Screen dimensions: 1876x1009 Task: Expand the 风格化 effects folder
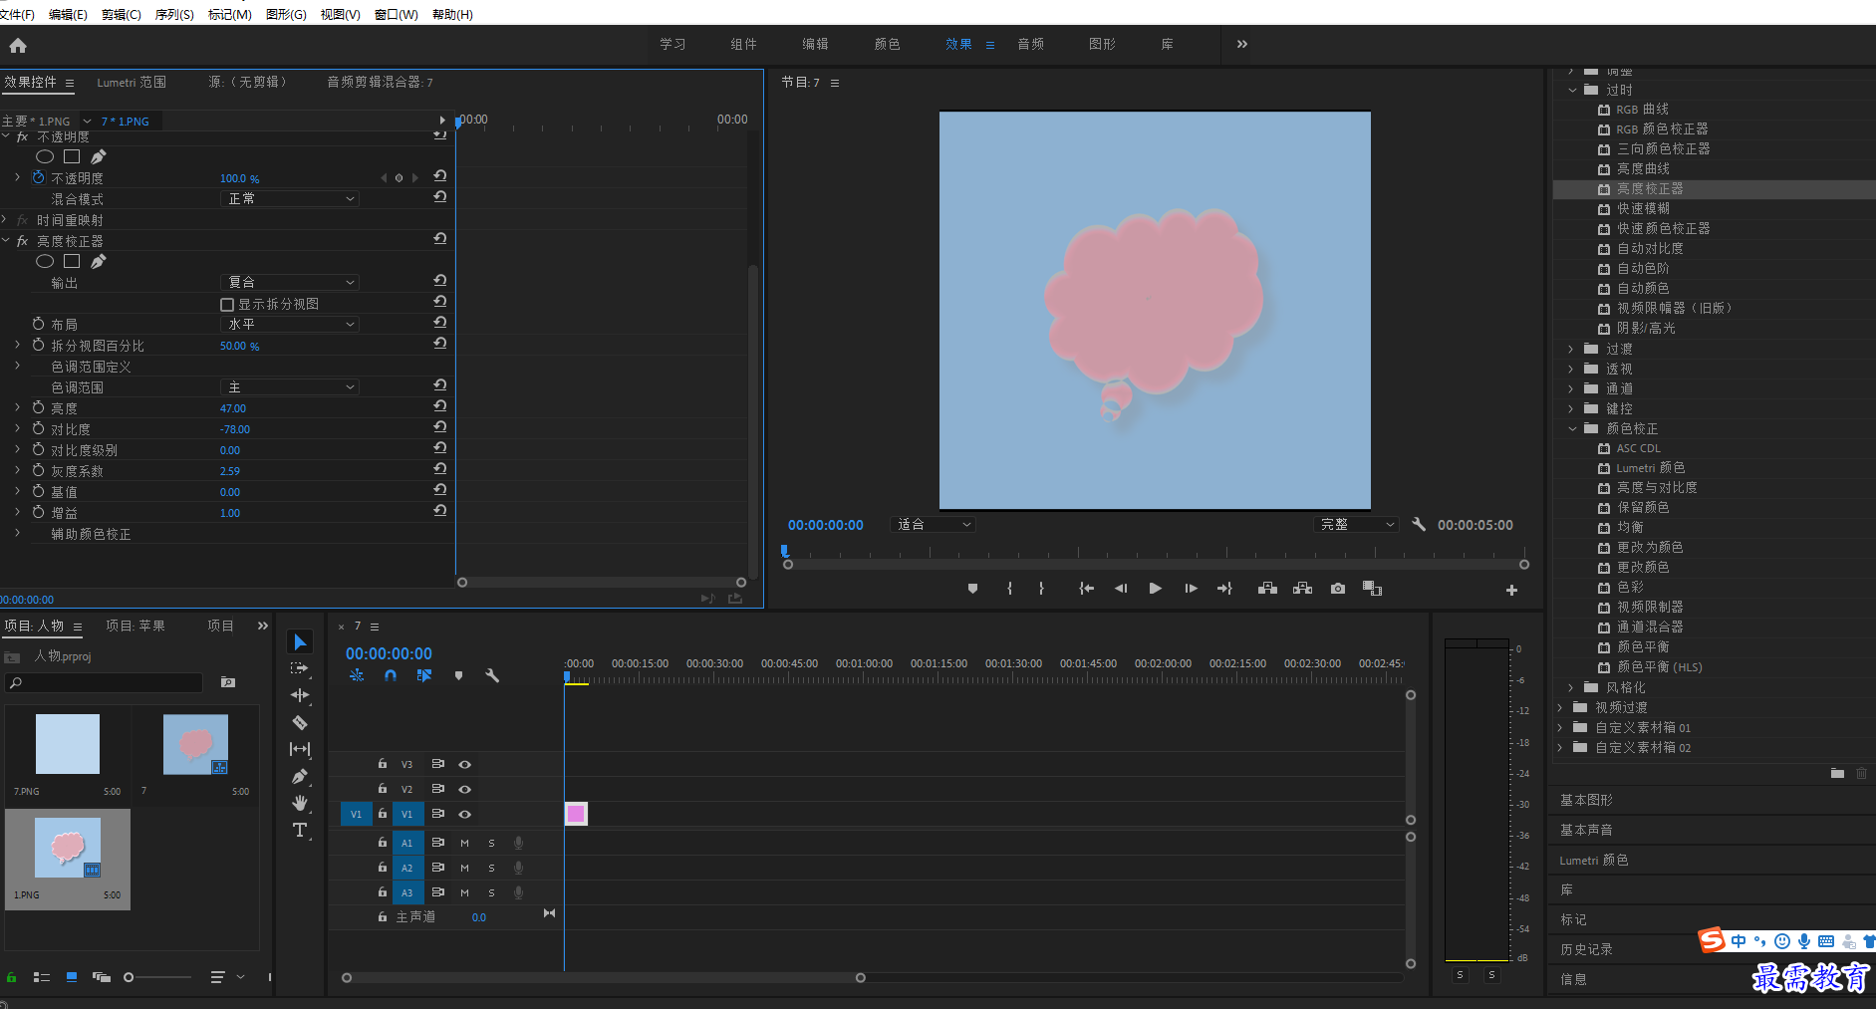point(1571,687)
